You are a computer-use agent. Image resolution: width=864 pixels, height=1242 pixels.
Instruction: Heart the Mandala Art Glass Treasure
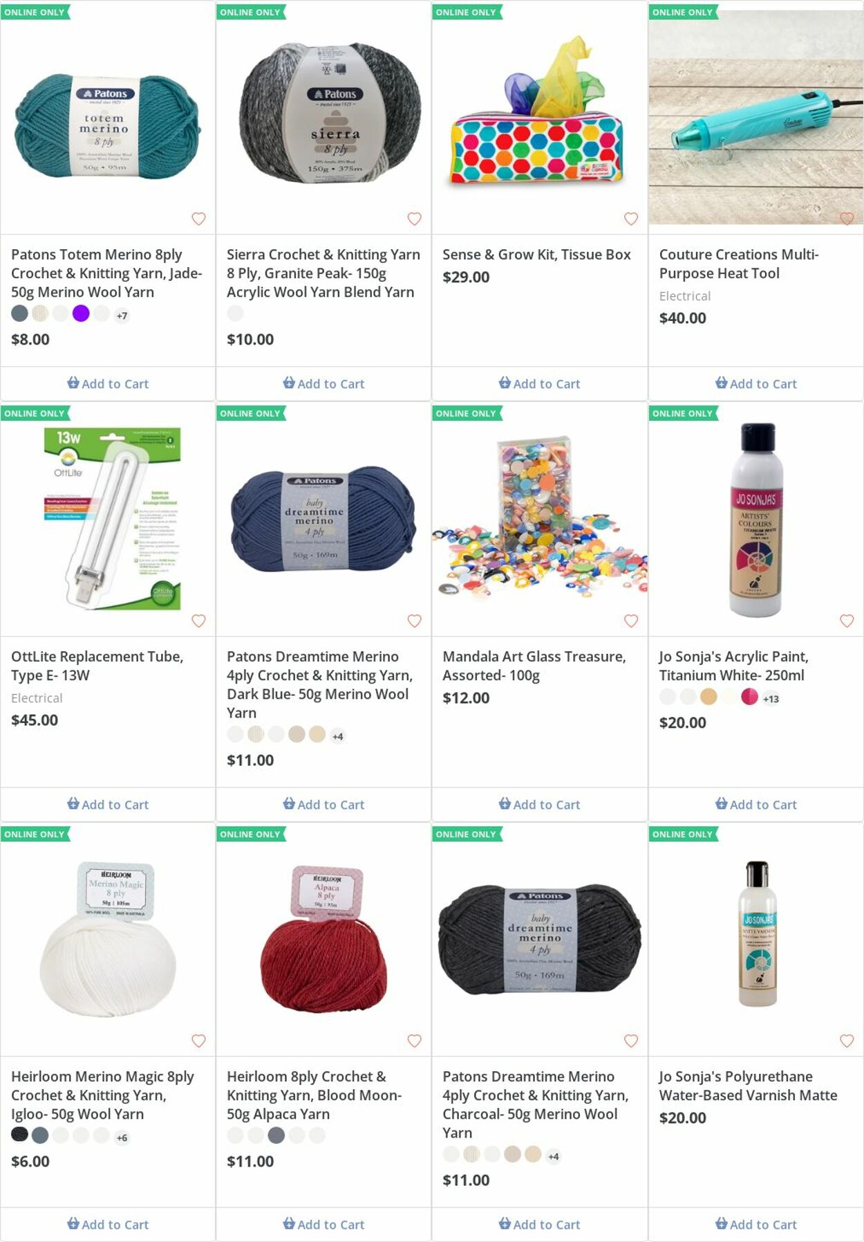click(630, 621)
